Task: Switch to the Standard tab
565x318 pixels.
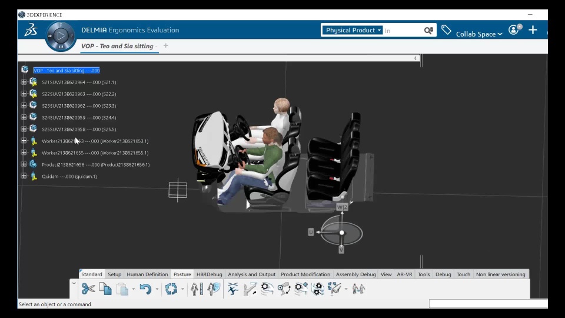Action: (x=92, y=274)
